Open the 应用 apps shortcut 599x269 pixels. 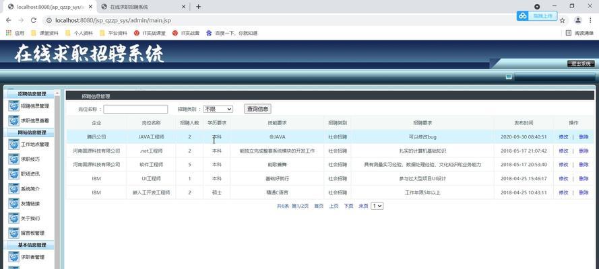pyautogui.click(x=15, y=33)
